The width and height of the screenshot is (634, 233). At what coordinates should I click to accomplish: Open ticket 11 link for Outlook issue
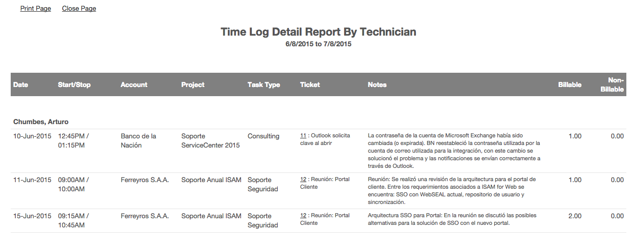coord(303,136)
